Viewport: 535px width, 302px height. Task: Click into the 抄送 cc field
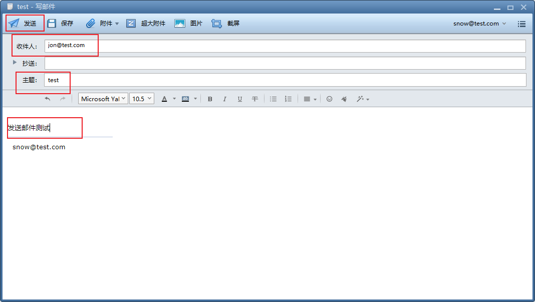click(x=285, y=63)
